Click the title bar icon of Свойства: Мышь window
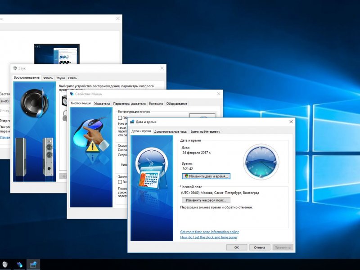The height and width of the screenshot is (270, 360). [x=72, y=94]
